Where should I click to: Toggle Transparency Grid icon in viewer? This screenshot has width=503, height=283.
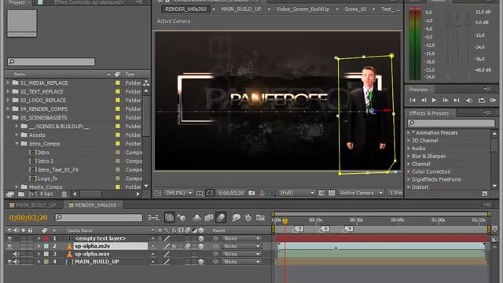click(x=332, y=193)
